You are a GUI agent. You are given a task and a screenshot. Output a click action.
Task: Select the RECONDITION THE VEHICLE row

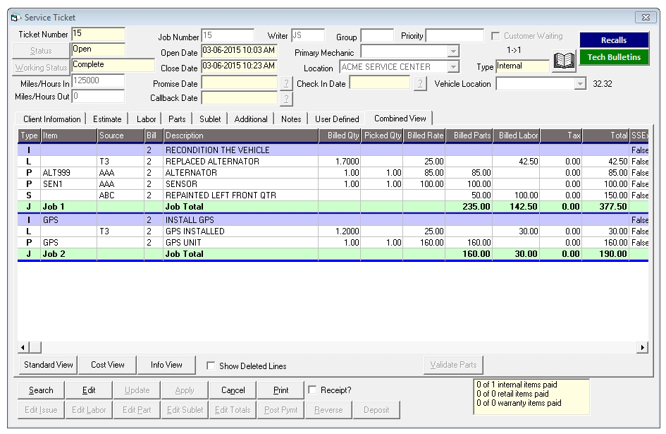click(333, 150)
